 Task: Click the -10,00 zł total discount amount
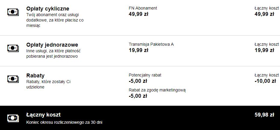click(x=265, y=81)
